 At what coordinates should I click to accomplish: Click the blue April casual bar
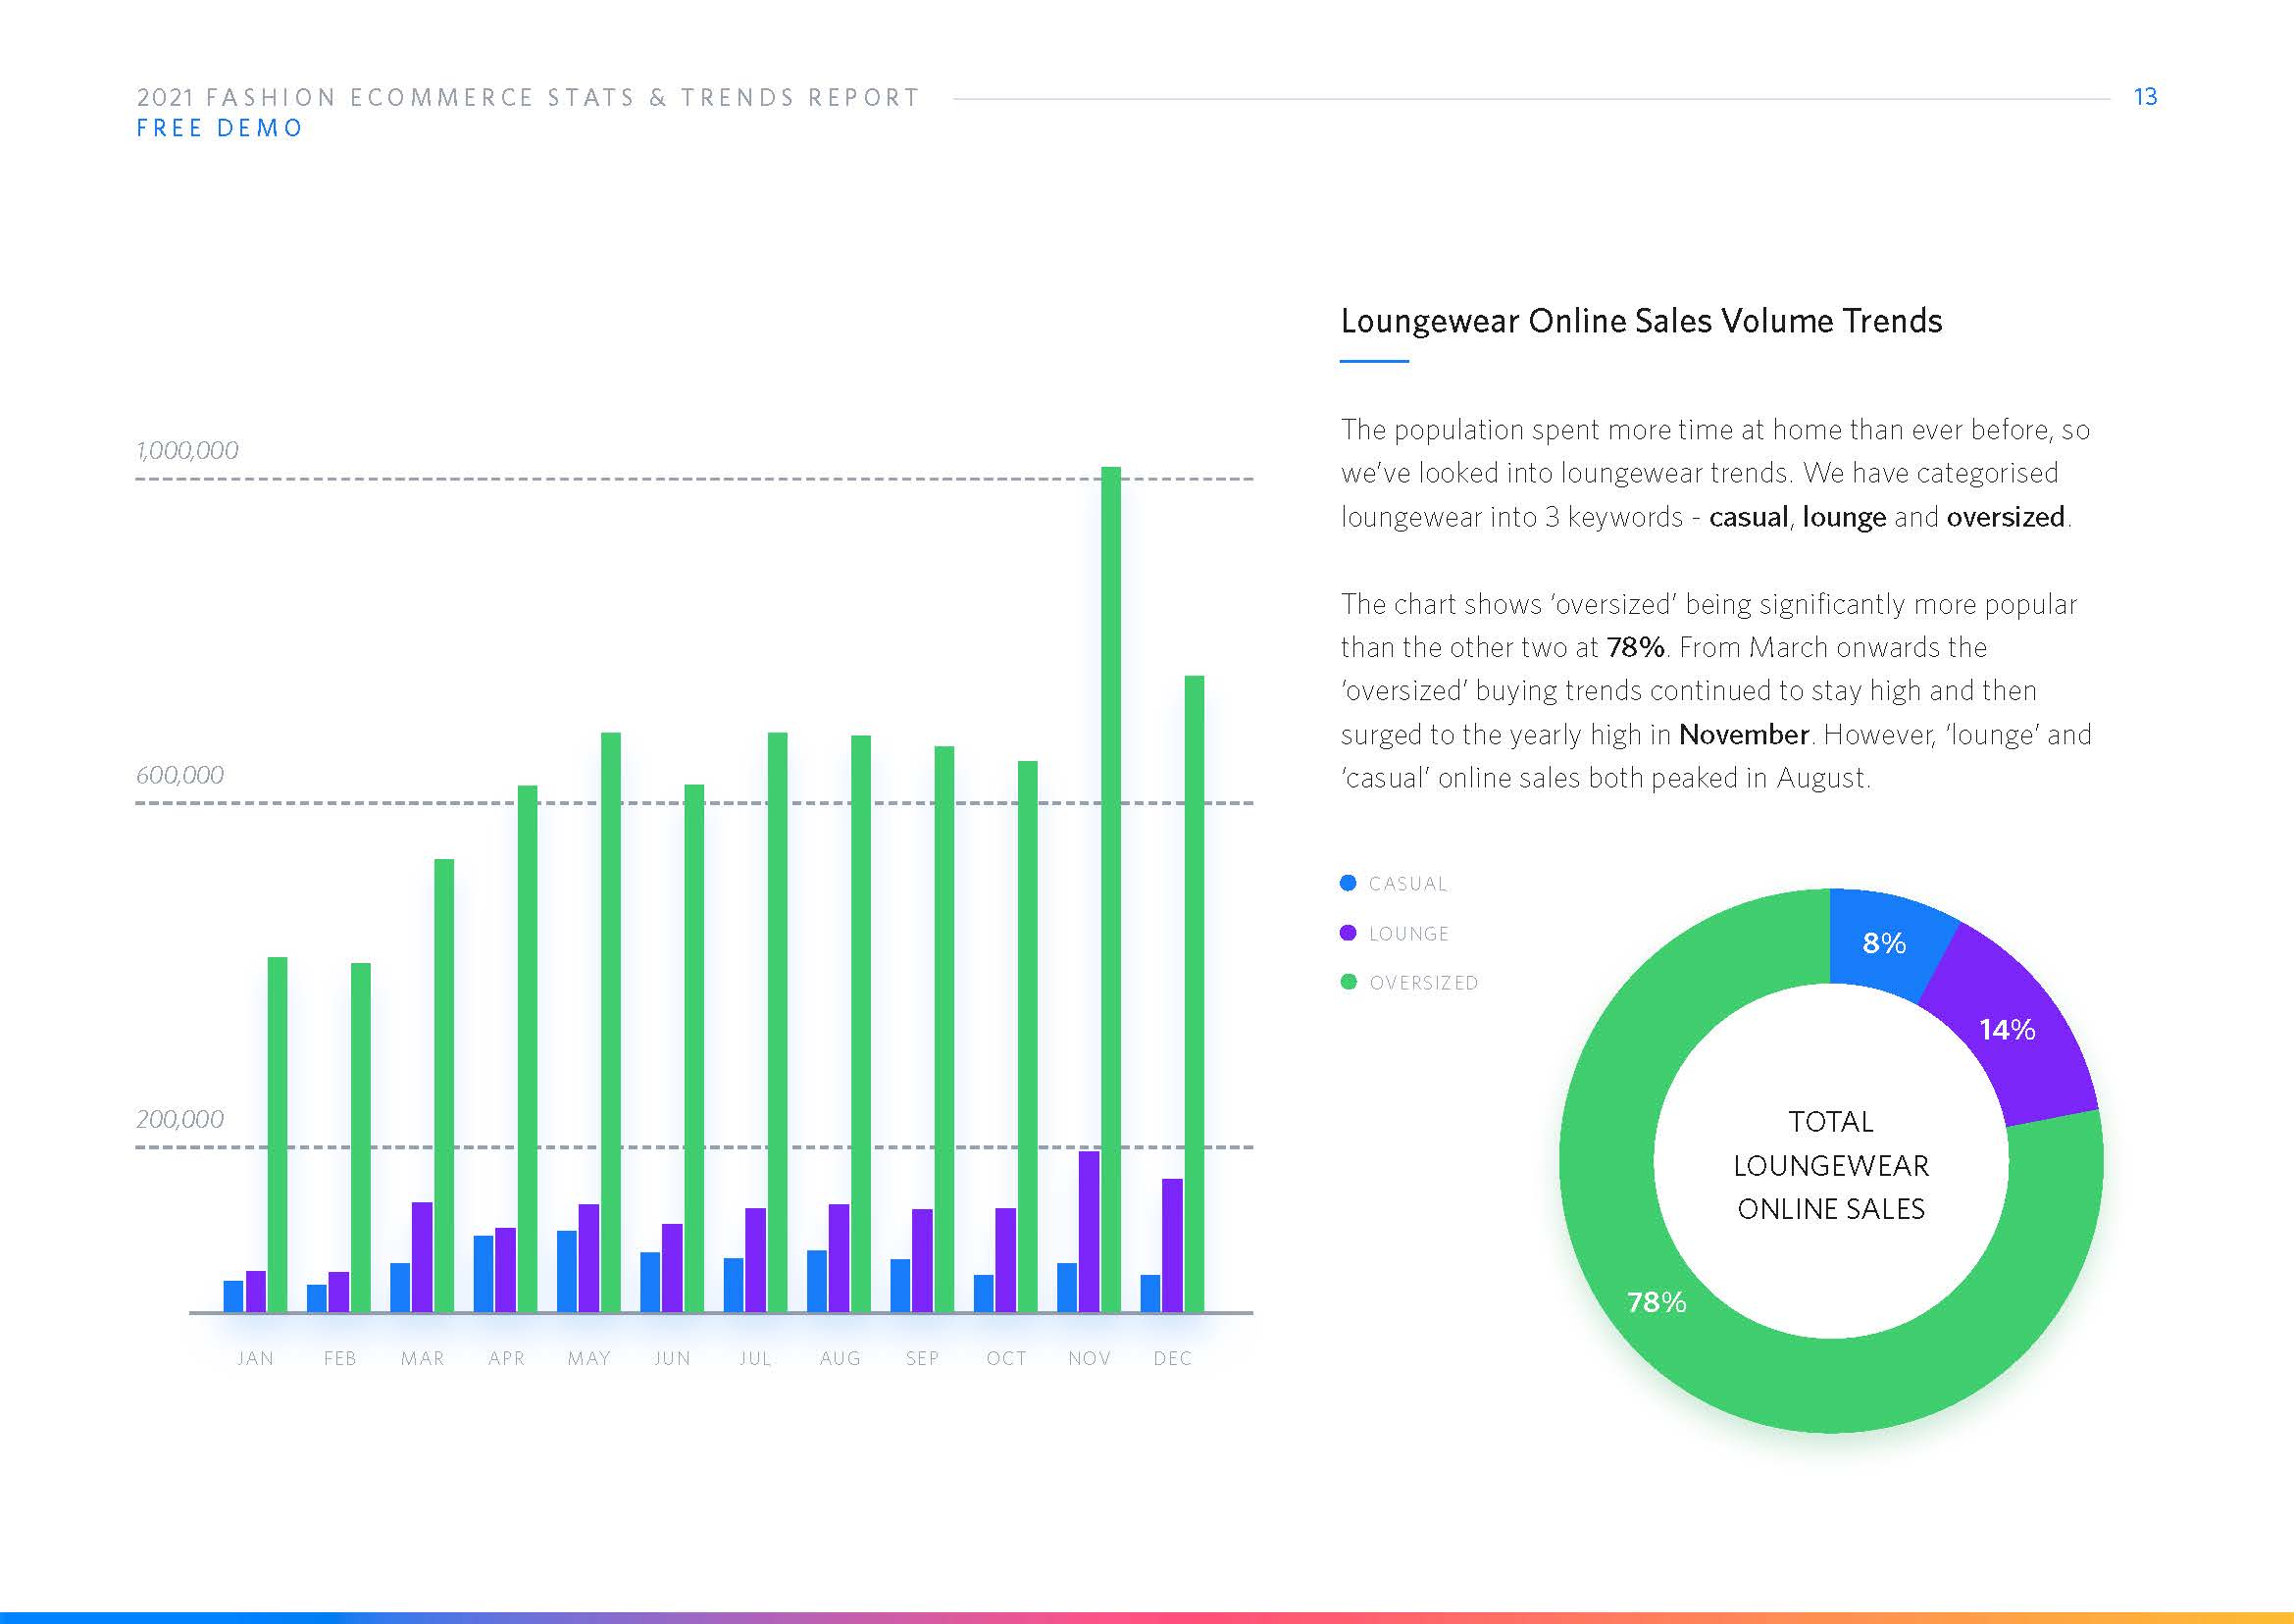(x=483, y=1273)
